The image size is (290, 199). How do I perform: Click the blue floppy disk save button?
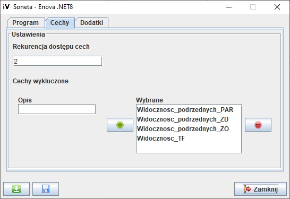[46, 189]
